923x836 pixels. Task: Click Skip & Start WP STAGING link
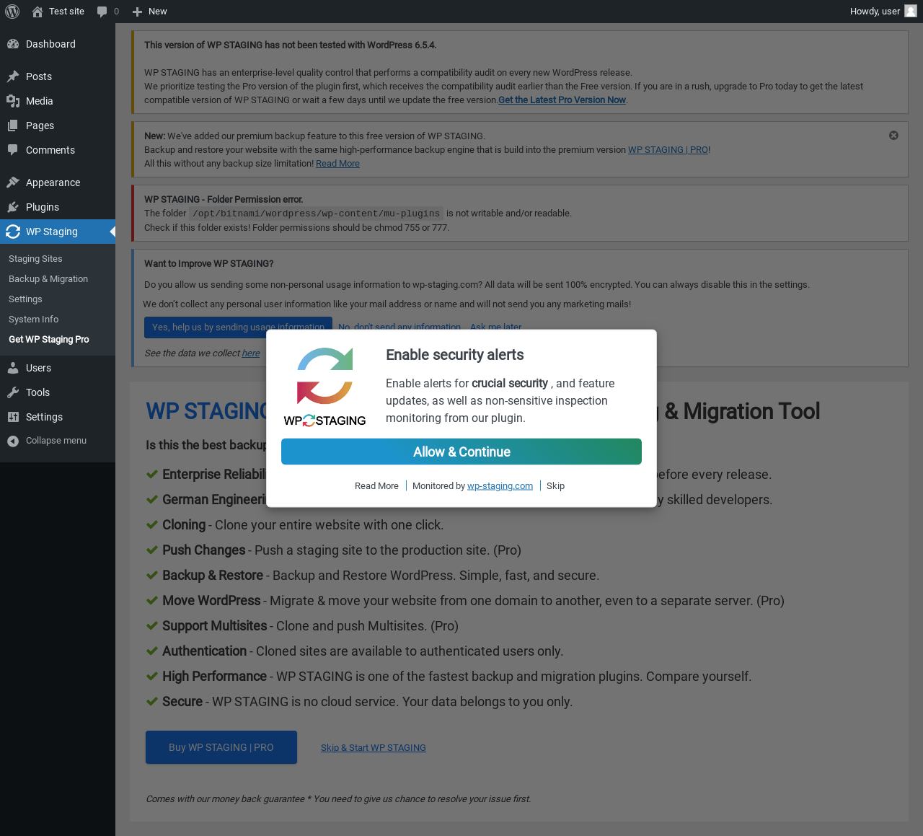[x=374, y=748]
